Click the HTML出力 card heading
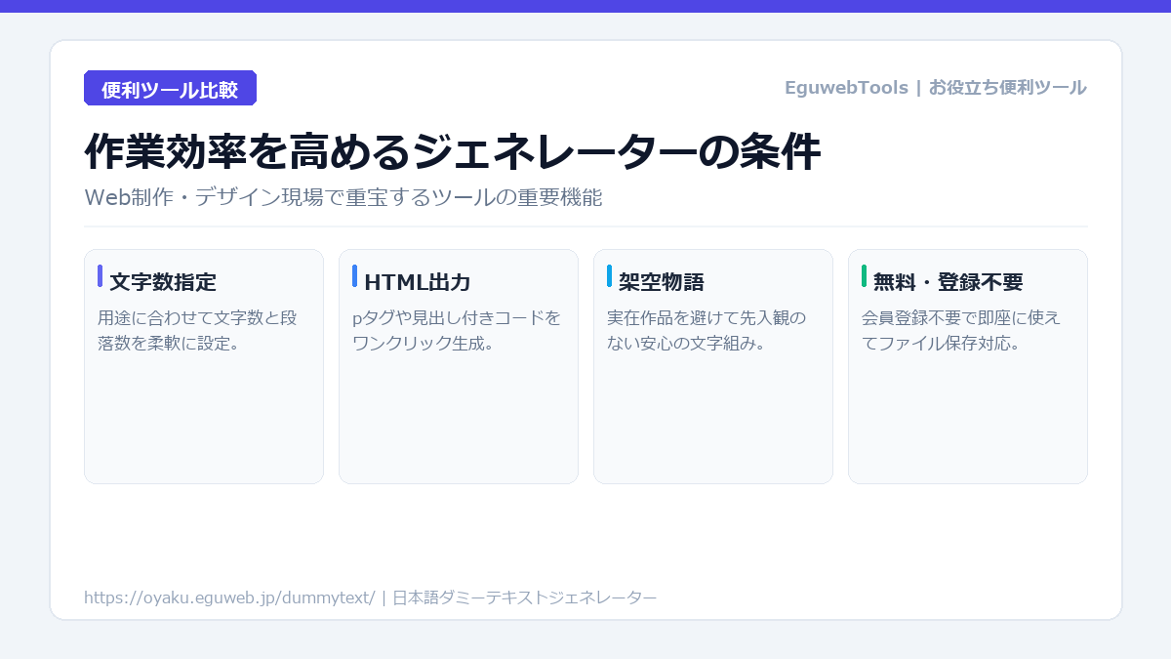 click(x=418, y=282)
